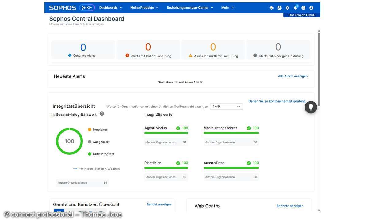
Task: Click Andere Organisationen 97 row
Action: 166,142
